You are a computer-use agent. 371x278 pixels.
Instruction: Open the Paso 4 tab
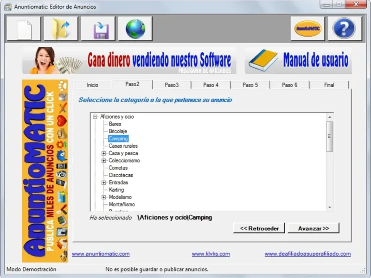coord(211,85)
